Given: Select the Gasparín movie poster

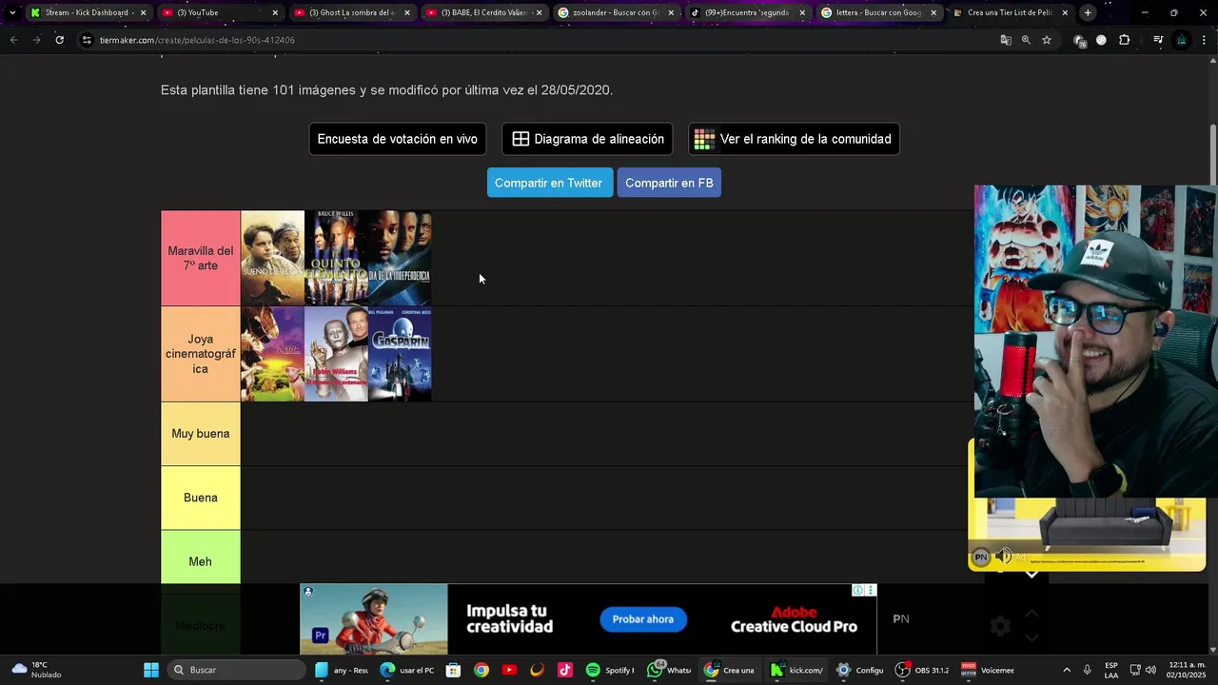Looking at the screenshot, I should coord(400,354).
